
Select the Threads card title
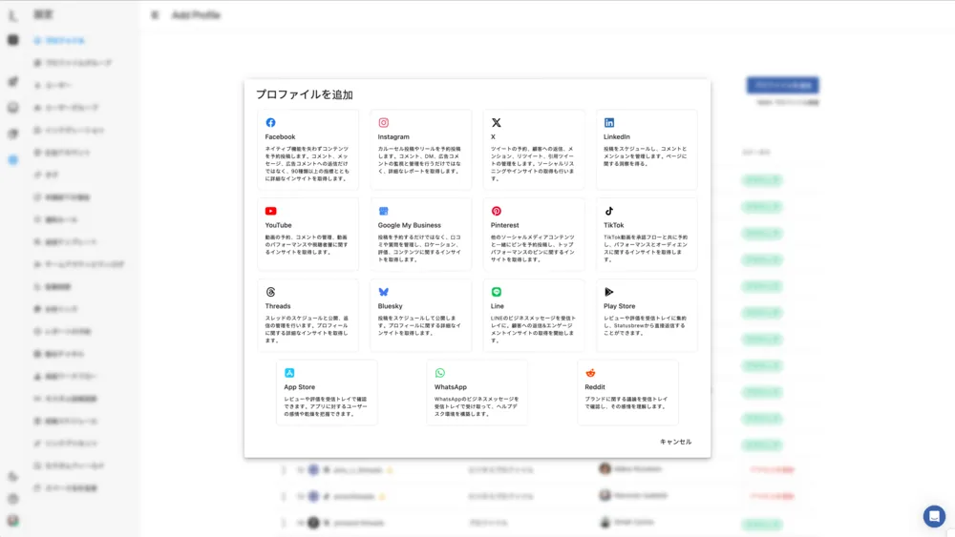(278, 306)
